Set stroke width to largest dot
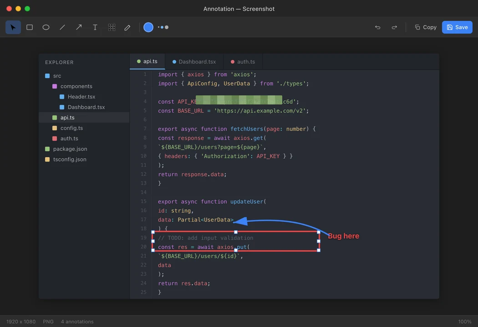 tap(167, 27)
